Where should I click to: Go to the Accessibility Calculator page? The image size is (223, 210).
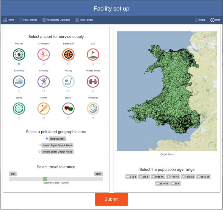click(56, 20)
